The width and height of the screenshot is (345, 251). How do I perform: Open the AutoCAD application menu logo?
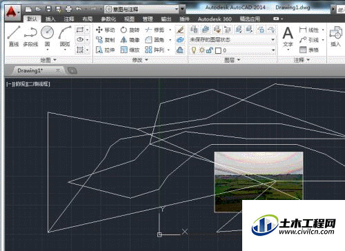pos(12,12)
